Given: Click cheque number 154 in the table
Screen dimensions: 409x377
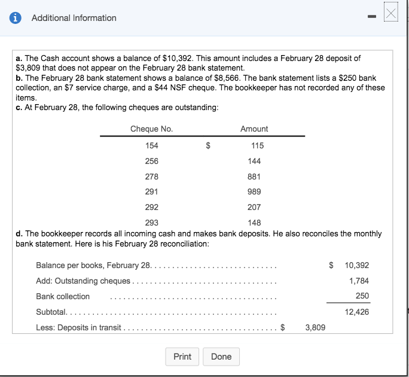Looking at the screenshot, I should click(152, 145).
